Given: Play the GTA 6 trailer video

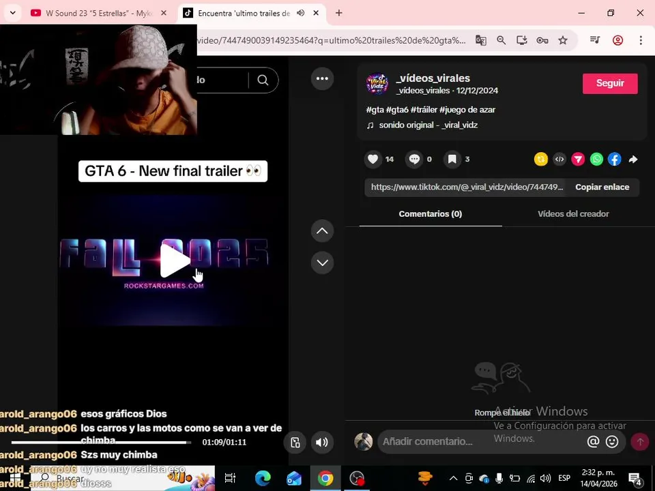Looking at the screenshot, I should (175, 261).
